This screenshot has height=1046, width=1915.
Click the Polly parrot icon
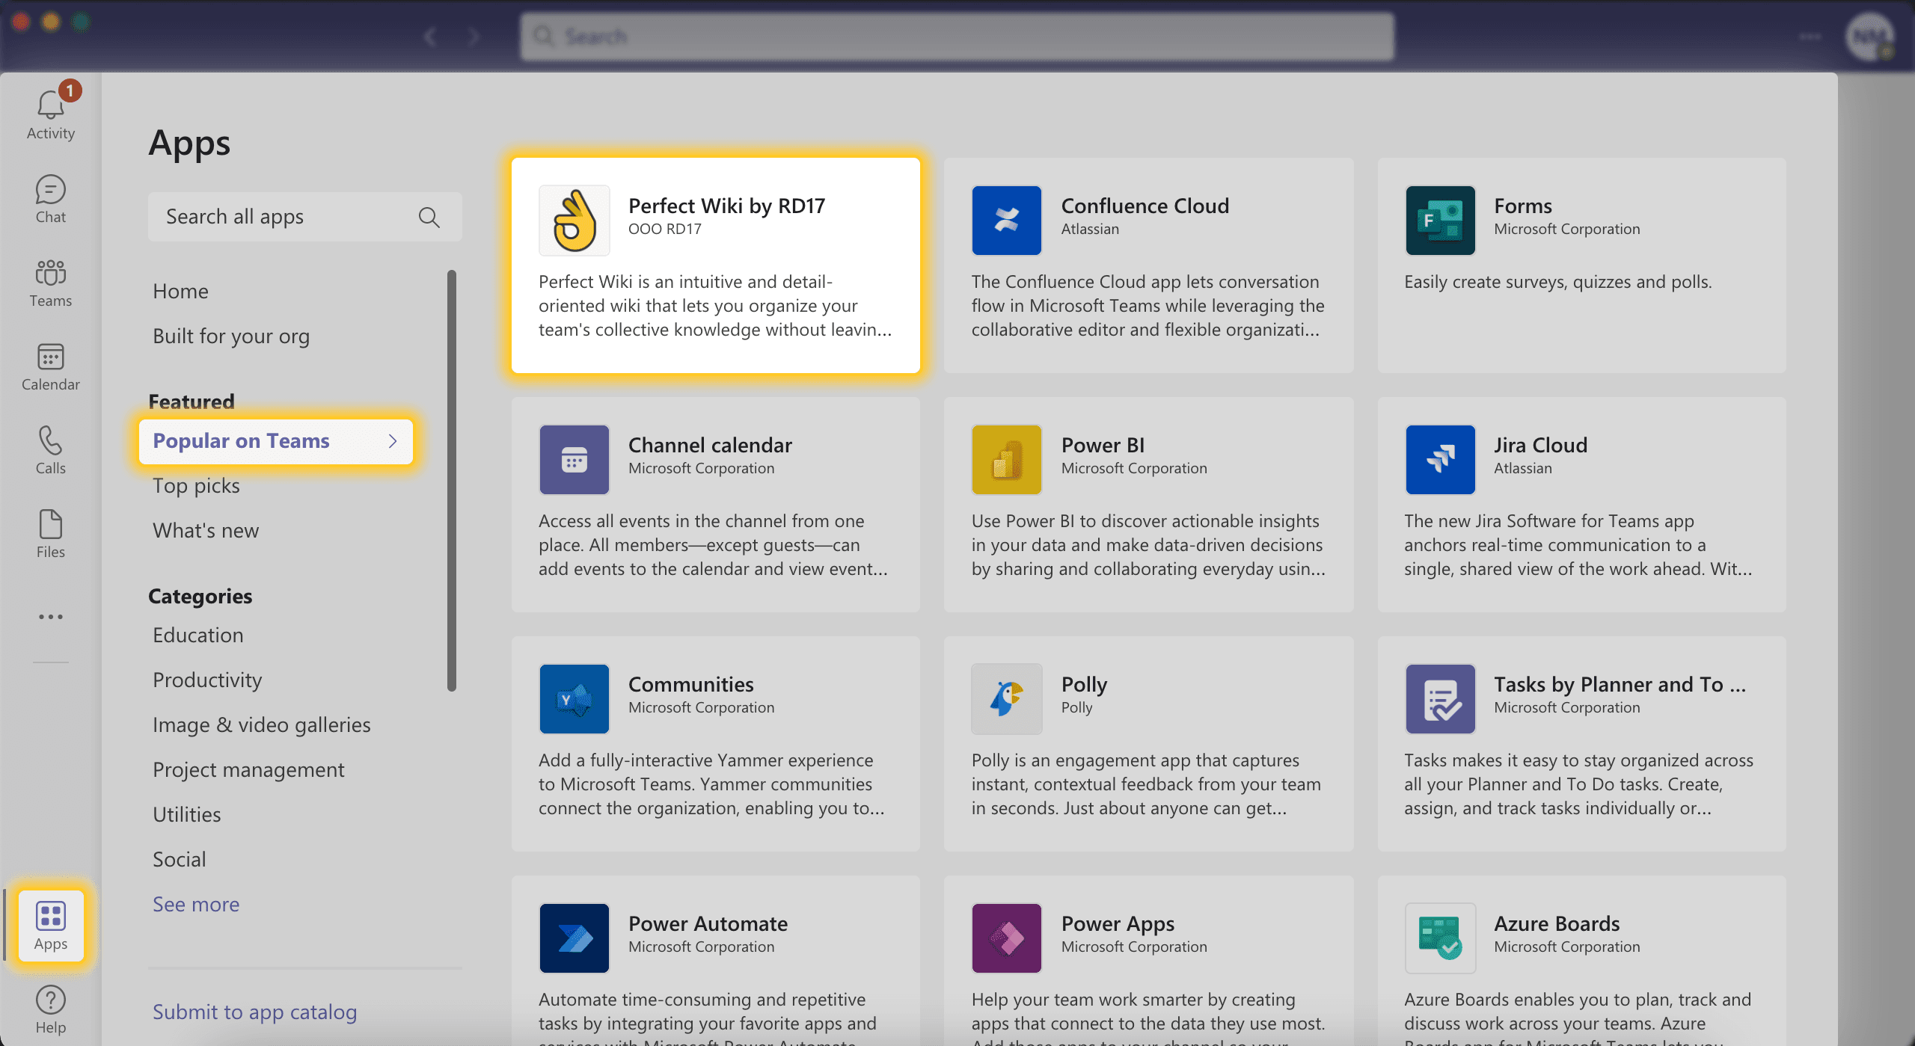click(x=1006, y=699)
